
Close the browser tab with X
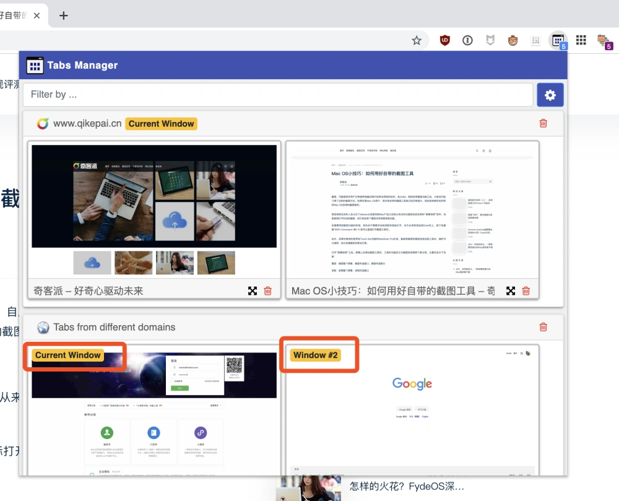click(37, 15)
